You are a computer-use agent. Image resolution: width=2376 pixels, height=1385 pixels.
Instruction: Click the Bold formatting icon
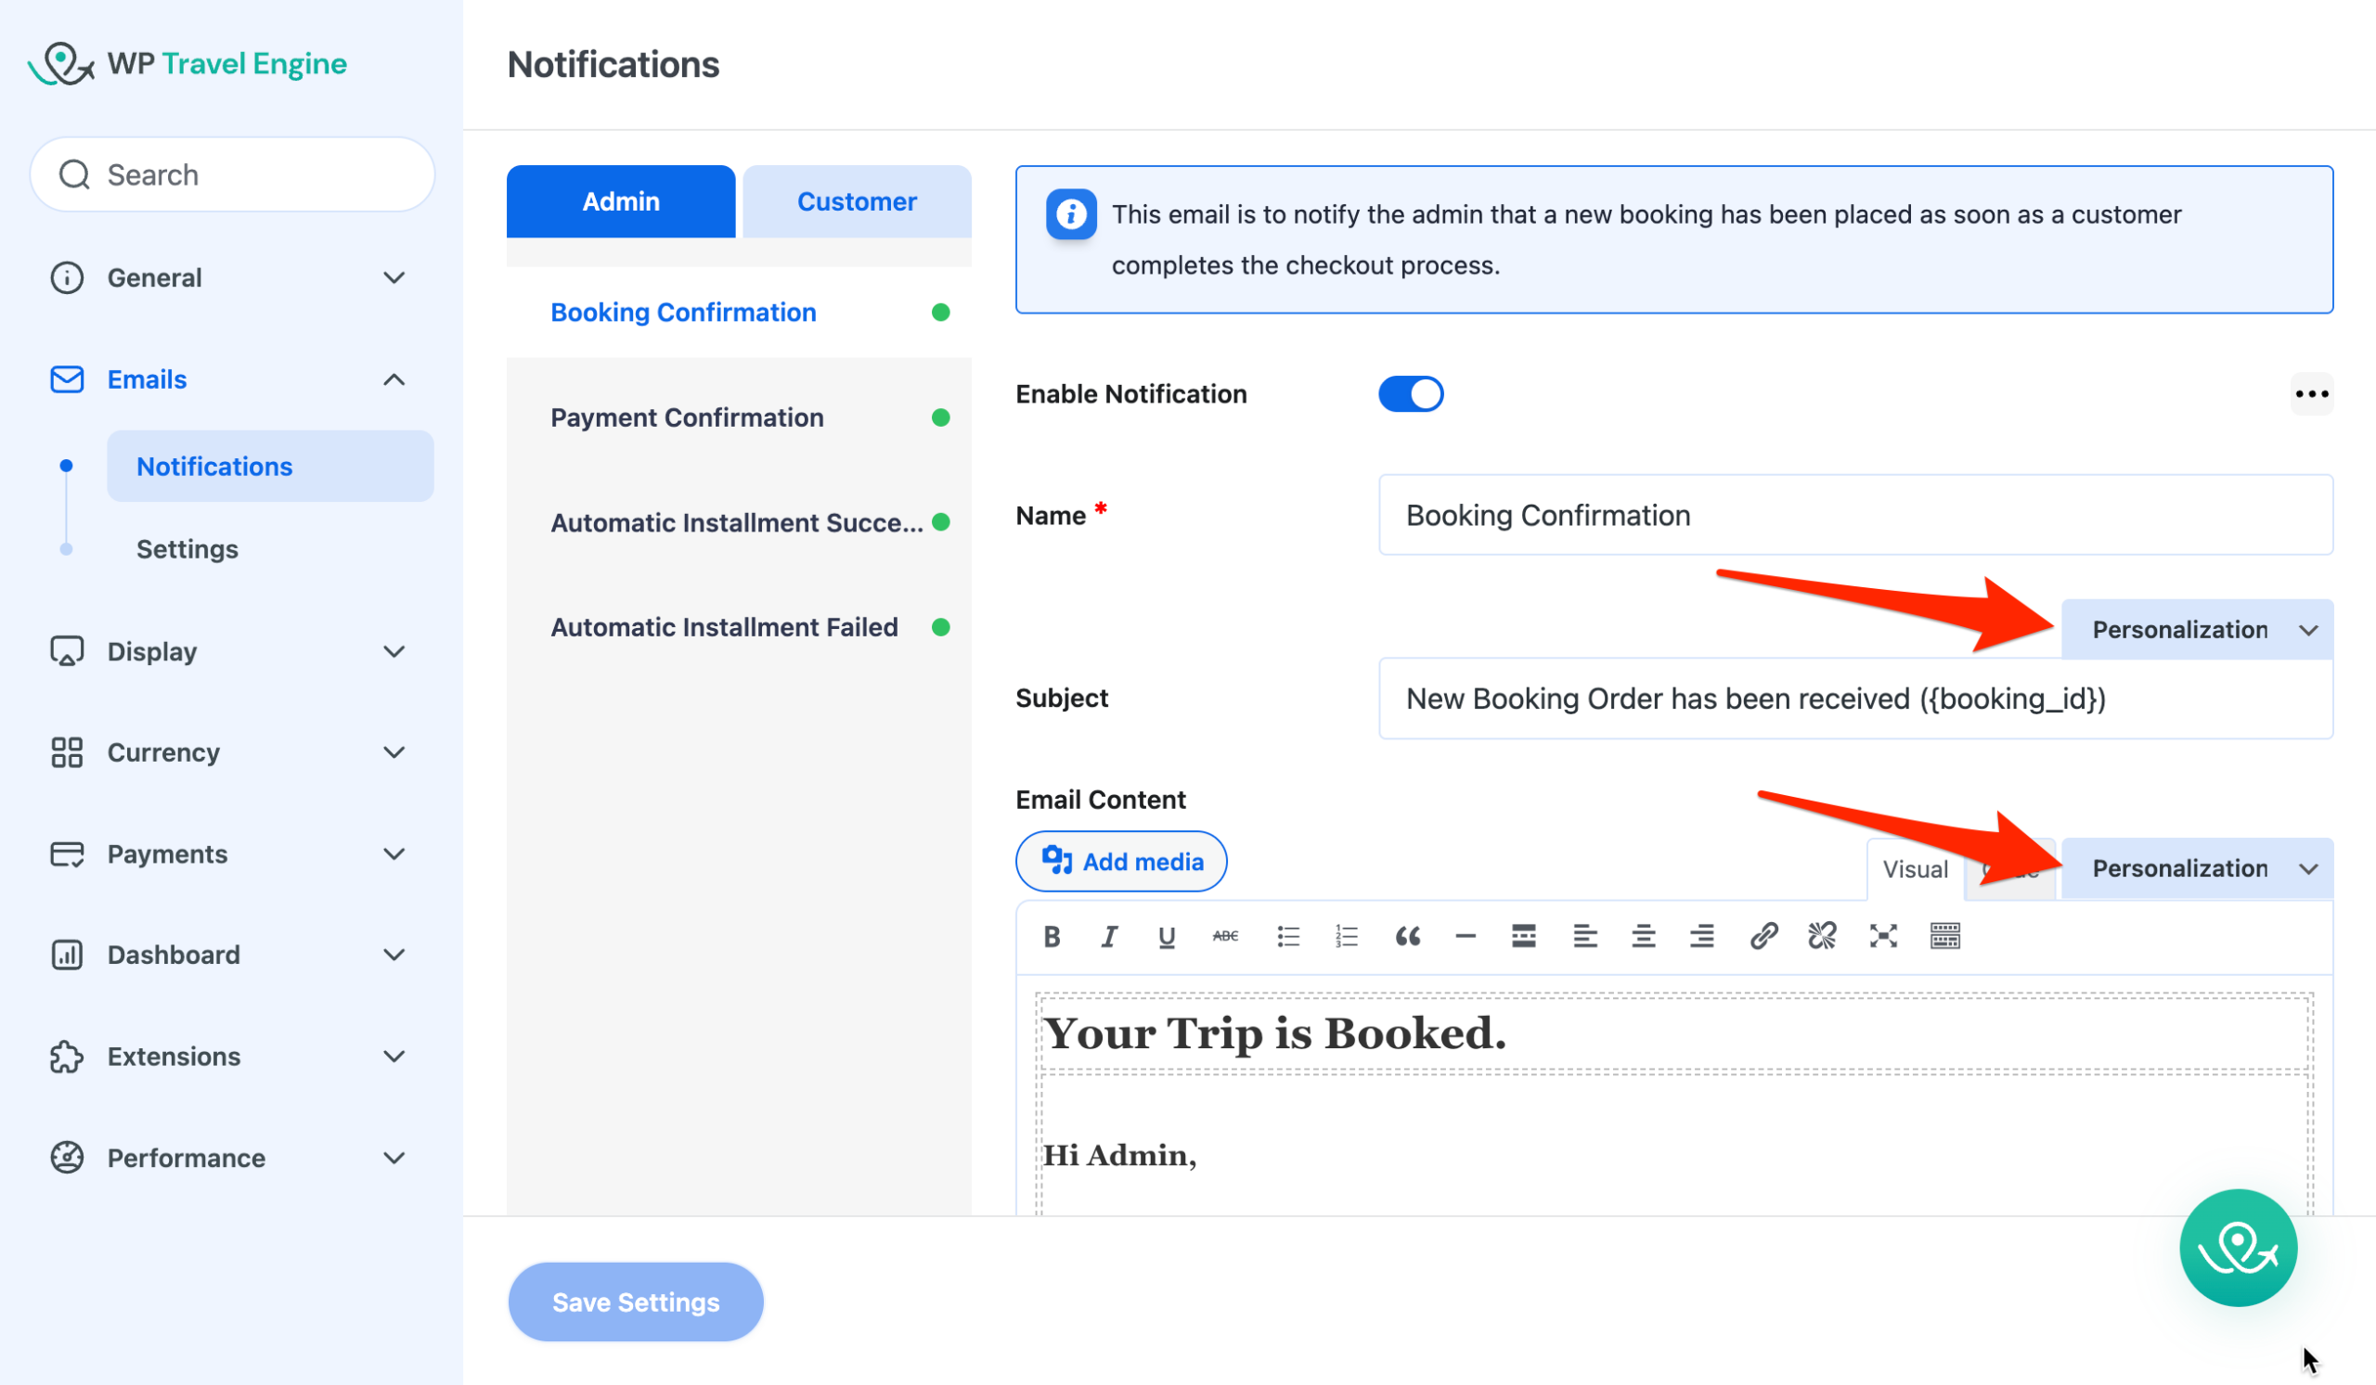pos(1052,937)
